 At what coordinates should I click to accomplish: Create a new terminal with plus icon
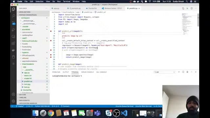[179, 72]
